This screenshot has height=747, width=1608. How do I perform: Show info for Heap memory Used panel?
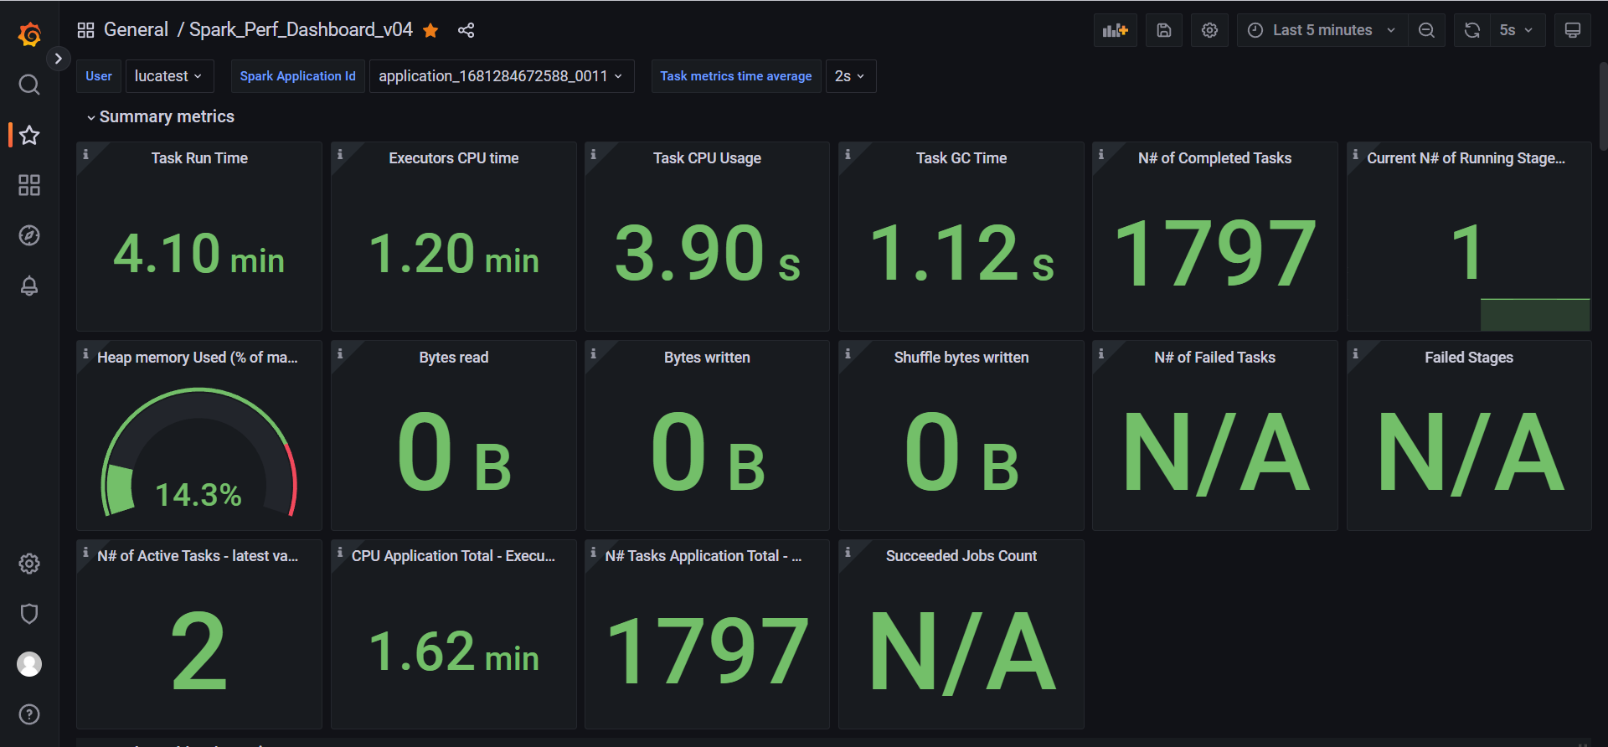pos(85,353)
